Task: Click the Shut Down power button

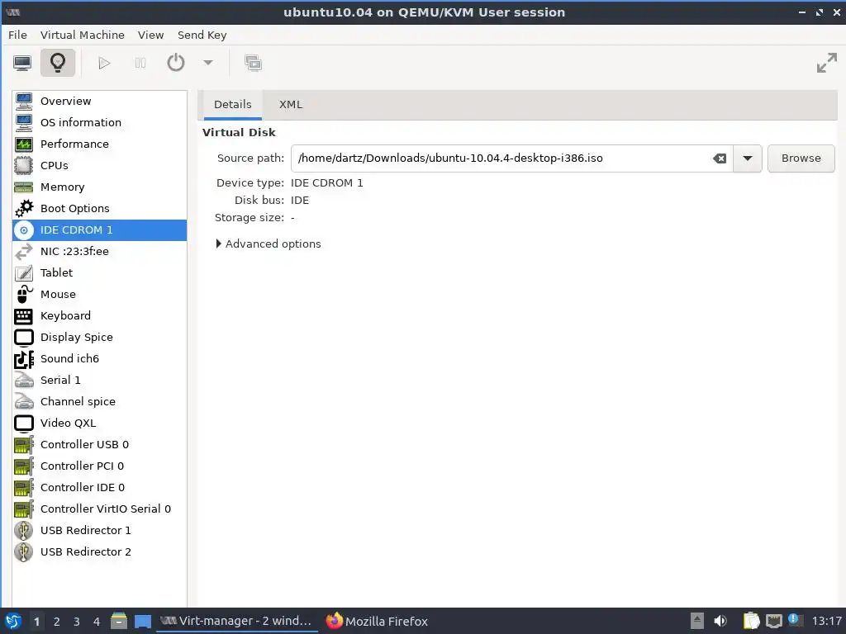Action: click(176, 63)
